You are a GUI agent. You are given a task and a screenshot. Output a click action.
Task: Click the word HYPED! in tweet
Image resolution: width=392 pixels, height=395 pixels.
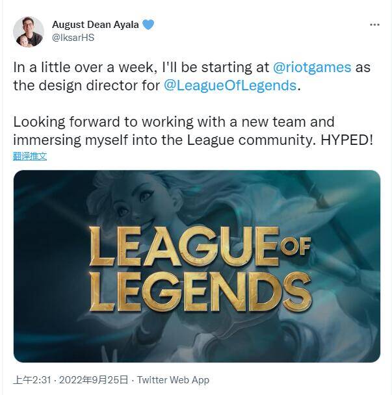point(346,140)
